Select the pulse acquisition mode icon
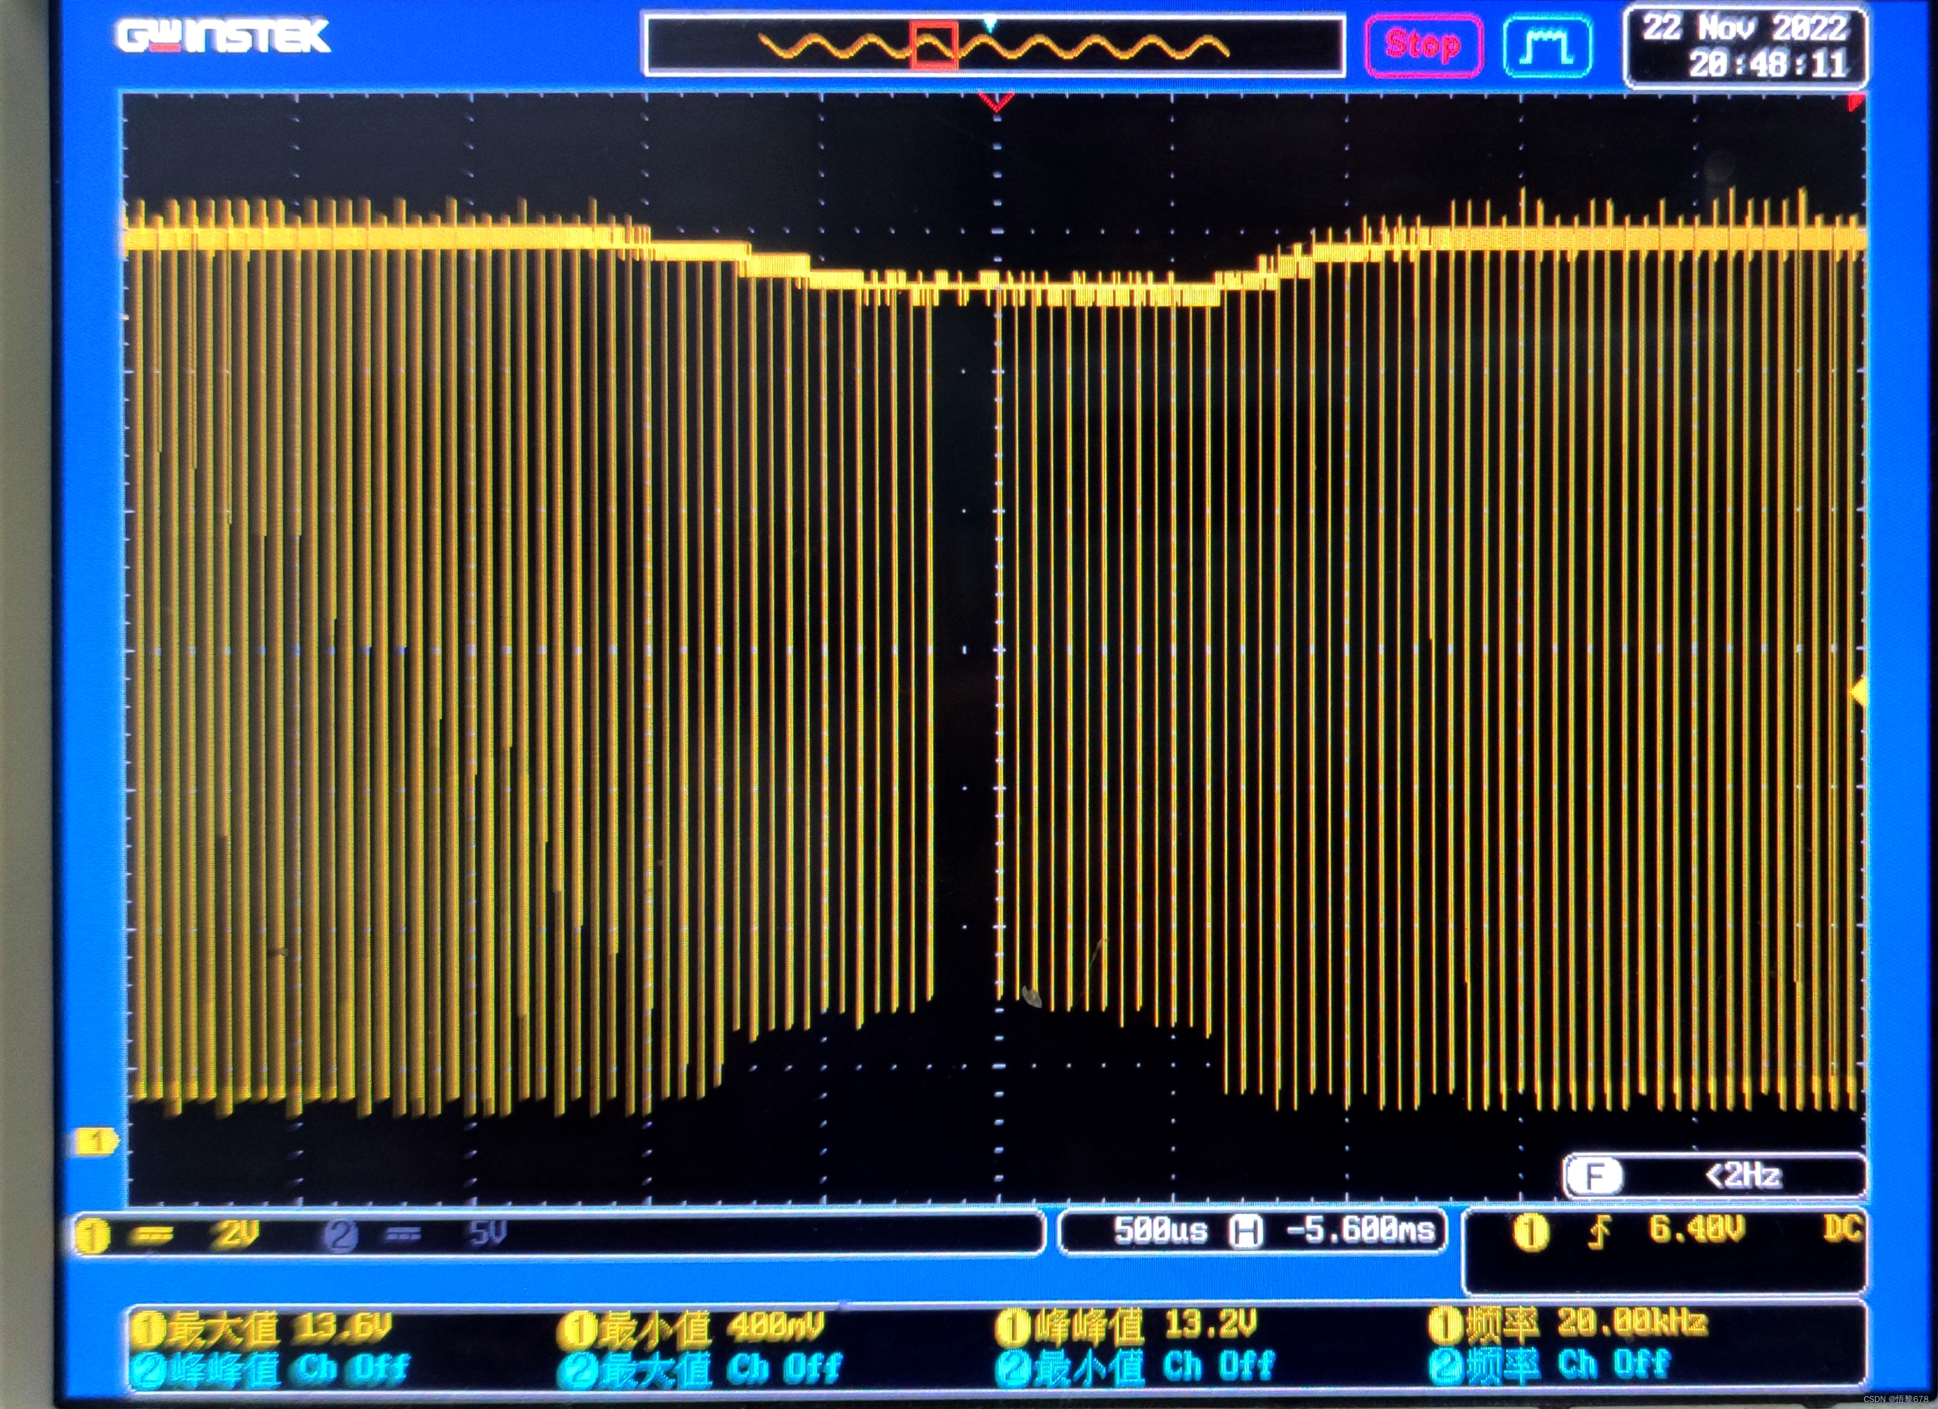1938x1409 pixels. coord(1547,46)
